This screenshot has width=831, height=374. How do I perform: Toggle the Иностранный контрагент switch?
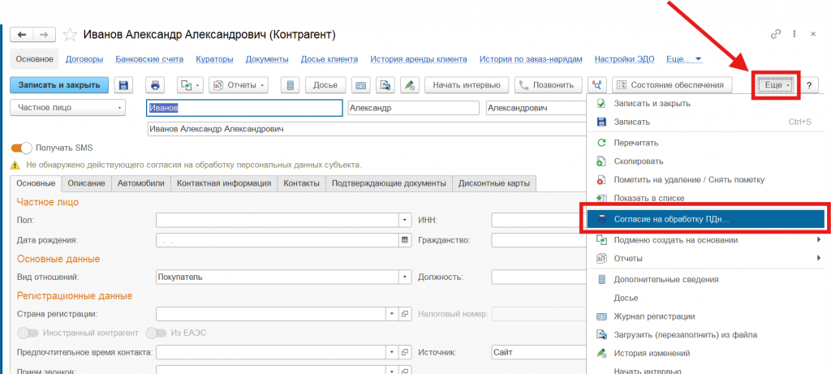[28, 333]
